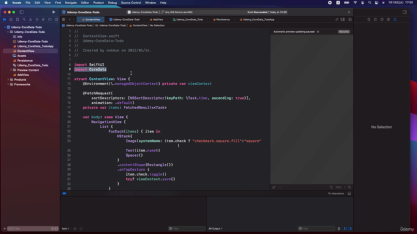Open the debug navigator

pyautogui.click(x=44, y=19)
